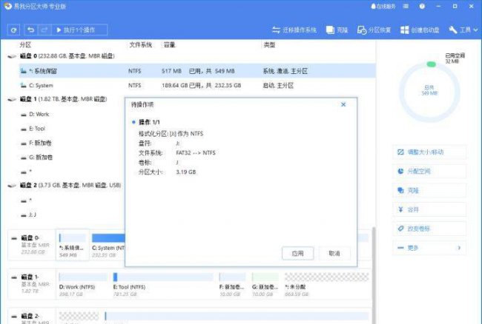Viewport: 482px width, 324px height.
Task: Select C: System block in disk map
Action: tap(108, 246)
